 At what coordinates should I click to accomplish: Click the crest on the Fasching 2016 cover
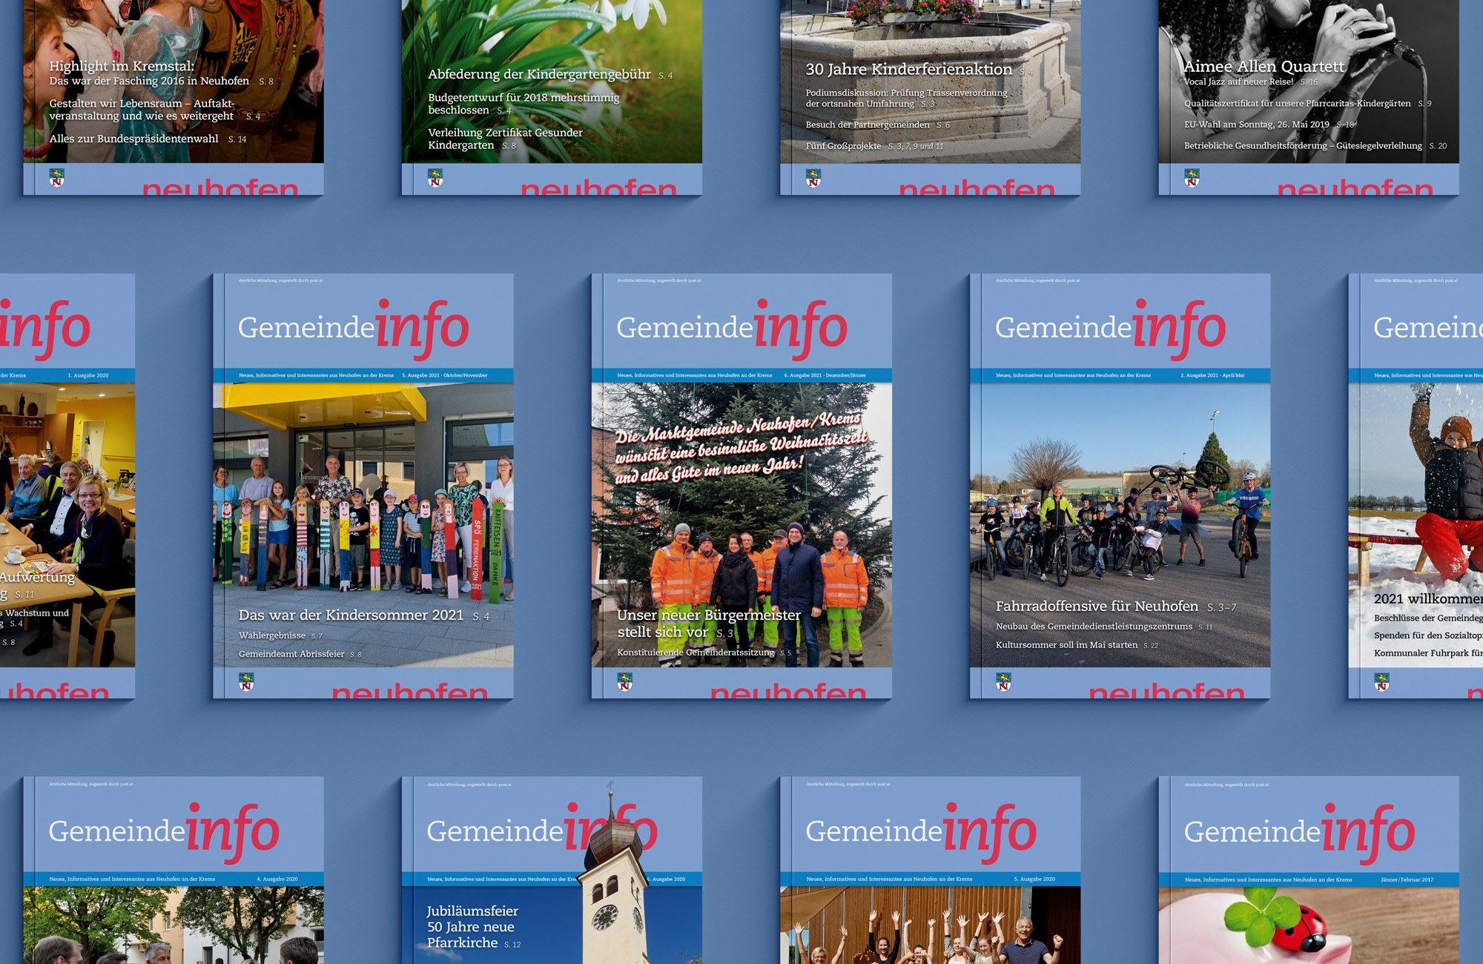[57, 178]
